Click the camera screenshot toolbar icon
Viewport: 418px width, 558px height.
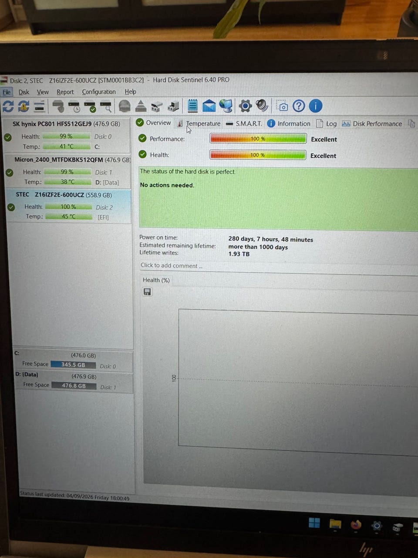(283, 106)
